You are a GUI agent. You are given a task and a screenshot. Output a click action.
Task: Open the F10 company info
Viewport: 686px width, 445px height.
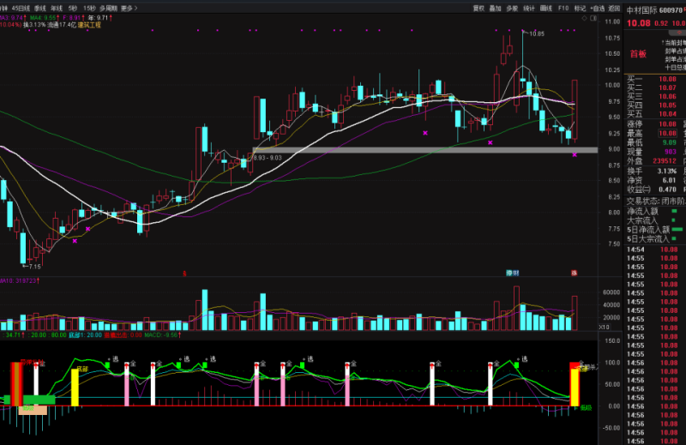[563, 8]
